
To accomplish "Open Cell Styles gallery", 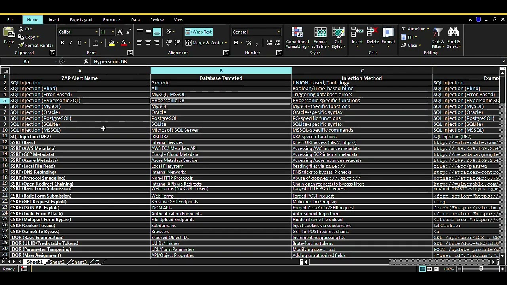I will tap(338, 38).
